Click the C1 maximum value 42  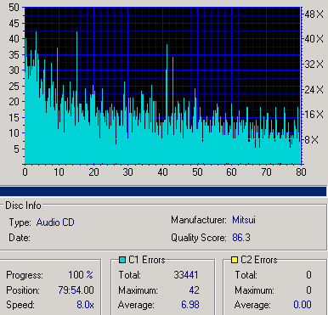tap(194, 290)
